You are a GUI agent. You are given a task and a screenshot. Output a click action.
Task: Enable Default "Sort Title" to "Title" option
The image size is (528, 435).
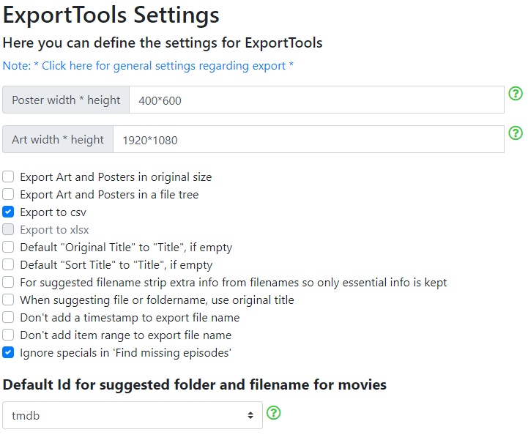8,264
